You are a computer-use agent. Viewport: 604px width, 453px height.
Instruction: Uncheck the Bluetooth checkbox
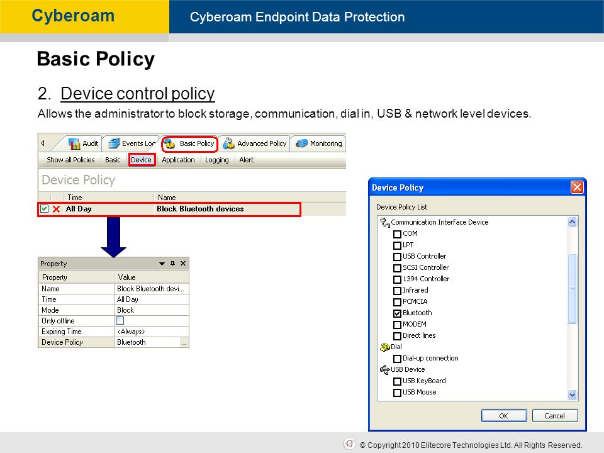(397, 313)
